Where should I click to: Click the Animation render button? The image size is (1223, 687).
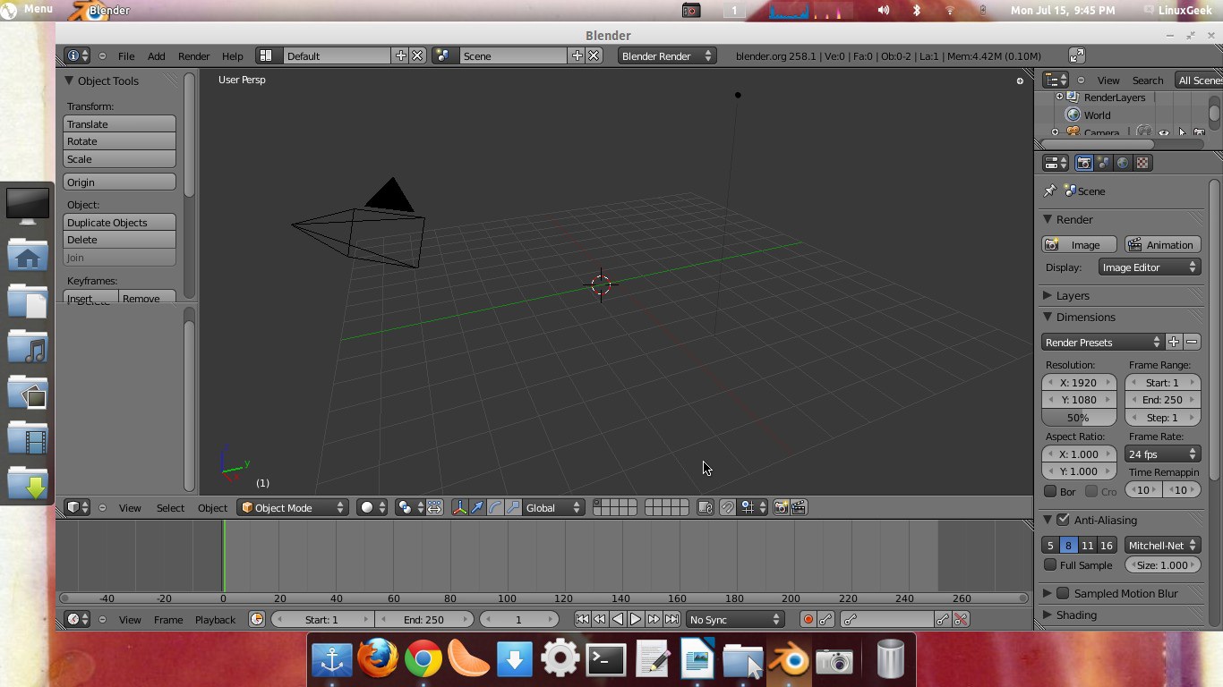(x=1162, y=244)
